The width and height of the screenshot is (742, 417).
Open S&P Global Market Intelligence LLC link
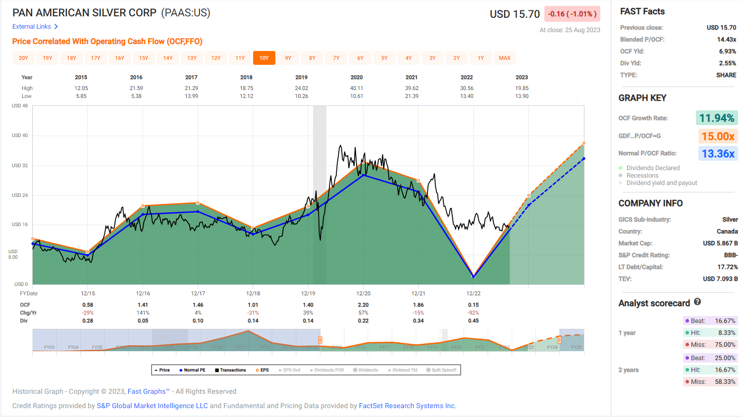(x=152, y=406)
